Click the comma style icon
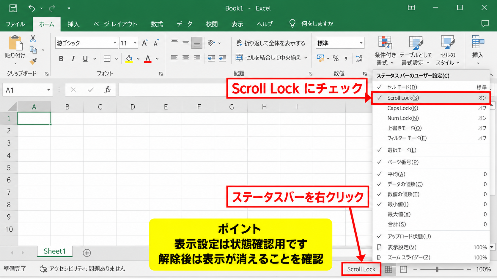 coord(346,58)
